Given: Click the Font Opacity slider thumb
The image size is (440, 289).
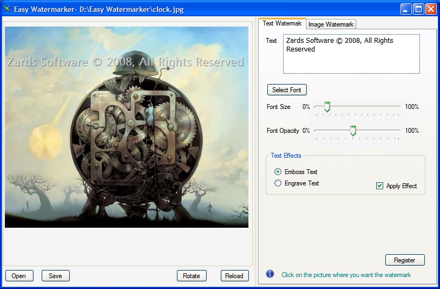Looking at the screenshot, I should click(353, 131).
